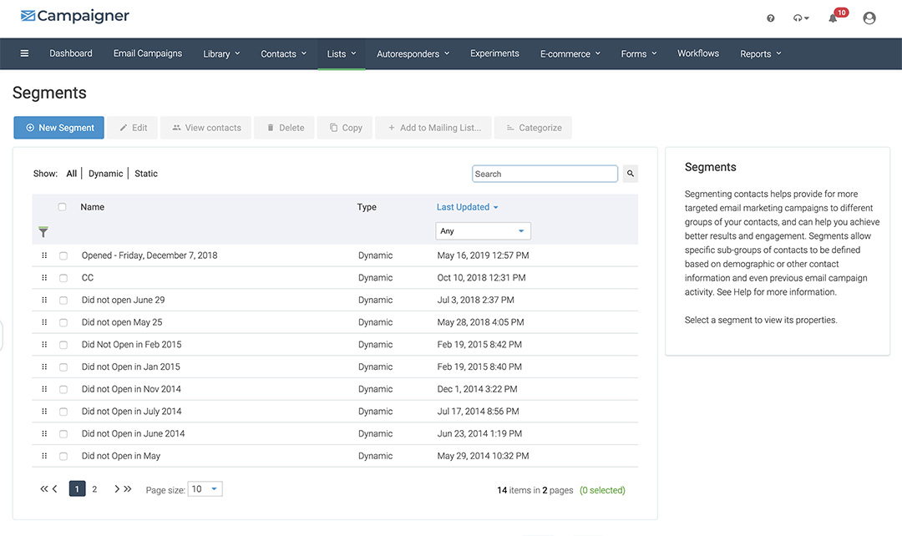
Task: Click Add to Mailing List button
Action: 433,128
